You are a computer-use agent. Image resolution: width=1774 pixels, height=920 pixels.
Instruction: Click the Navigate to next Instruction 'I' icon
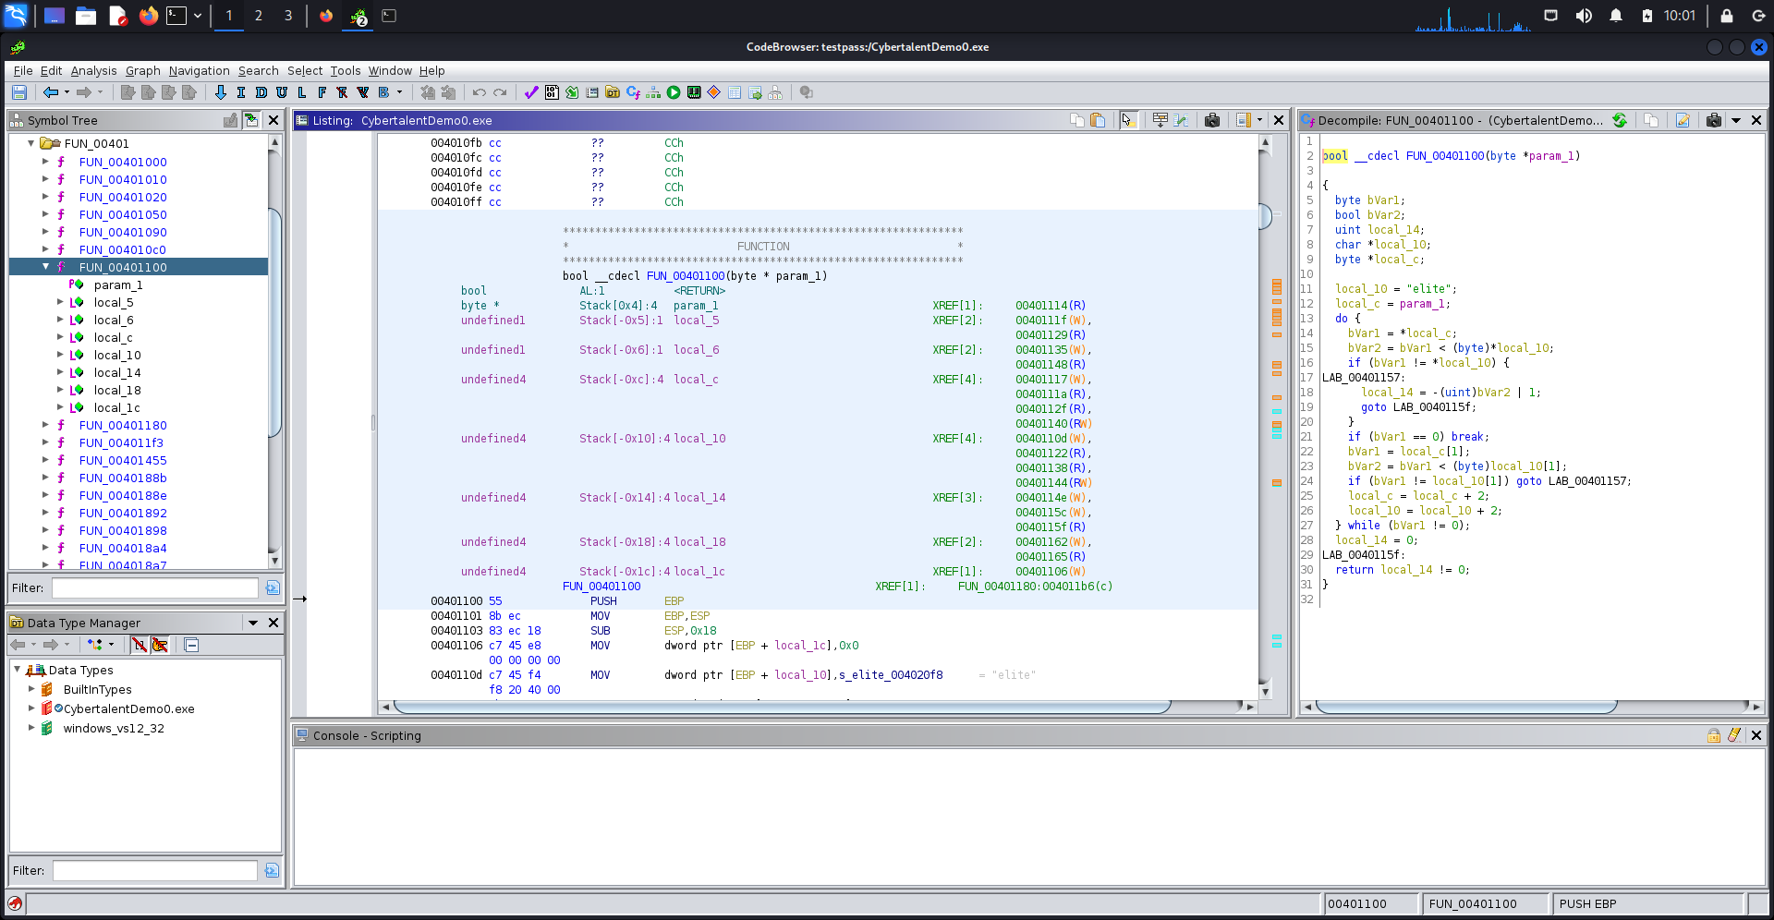point(241,92)
